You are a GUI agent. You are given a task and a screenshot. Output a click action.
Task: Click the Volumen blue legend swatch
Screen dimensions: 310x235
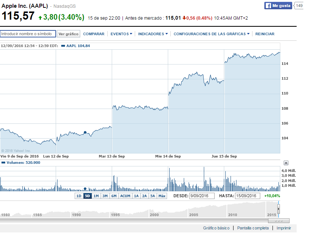click(3, 163)
